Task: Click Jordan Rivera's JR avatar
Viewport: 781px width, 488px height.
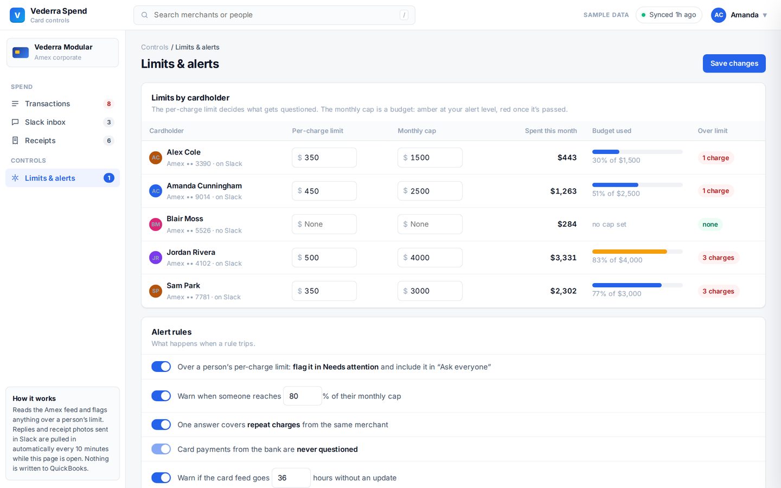Action: coord(156,258)
